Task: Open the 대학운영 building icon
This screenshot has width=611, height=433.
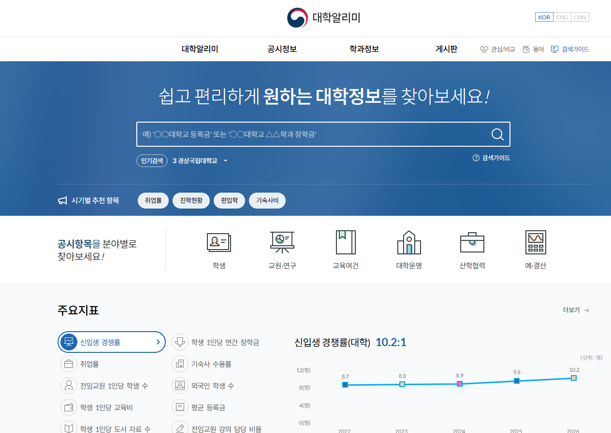Action: point(409,242)
